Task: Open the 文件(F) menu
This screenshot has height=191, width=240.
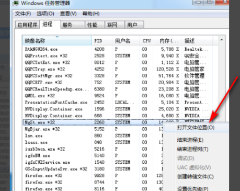Action: (23, 14)
